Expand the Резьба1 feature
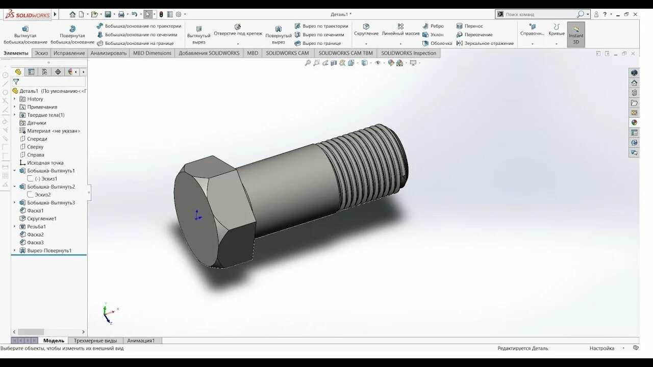Screen dimensions: 653x367 click(14, 226)
